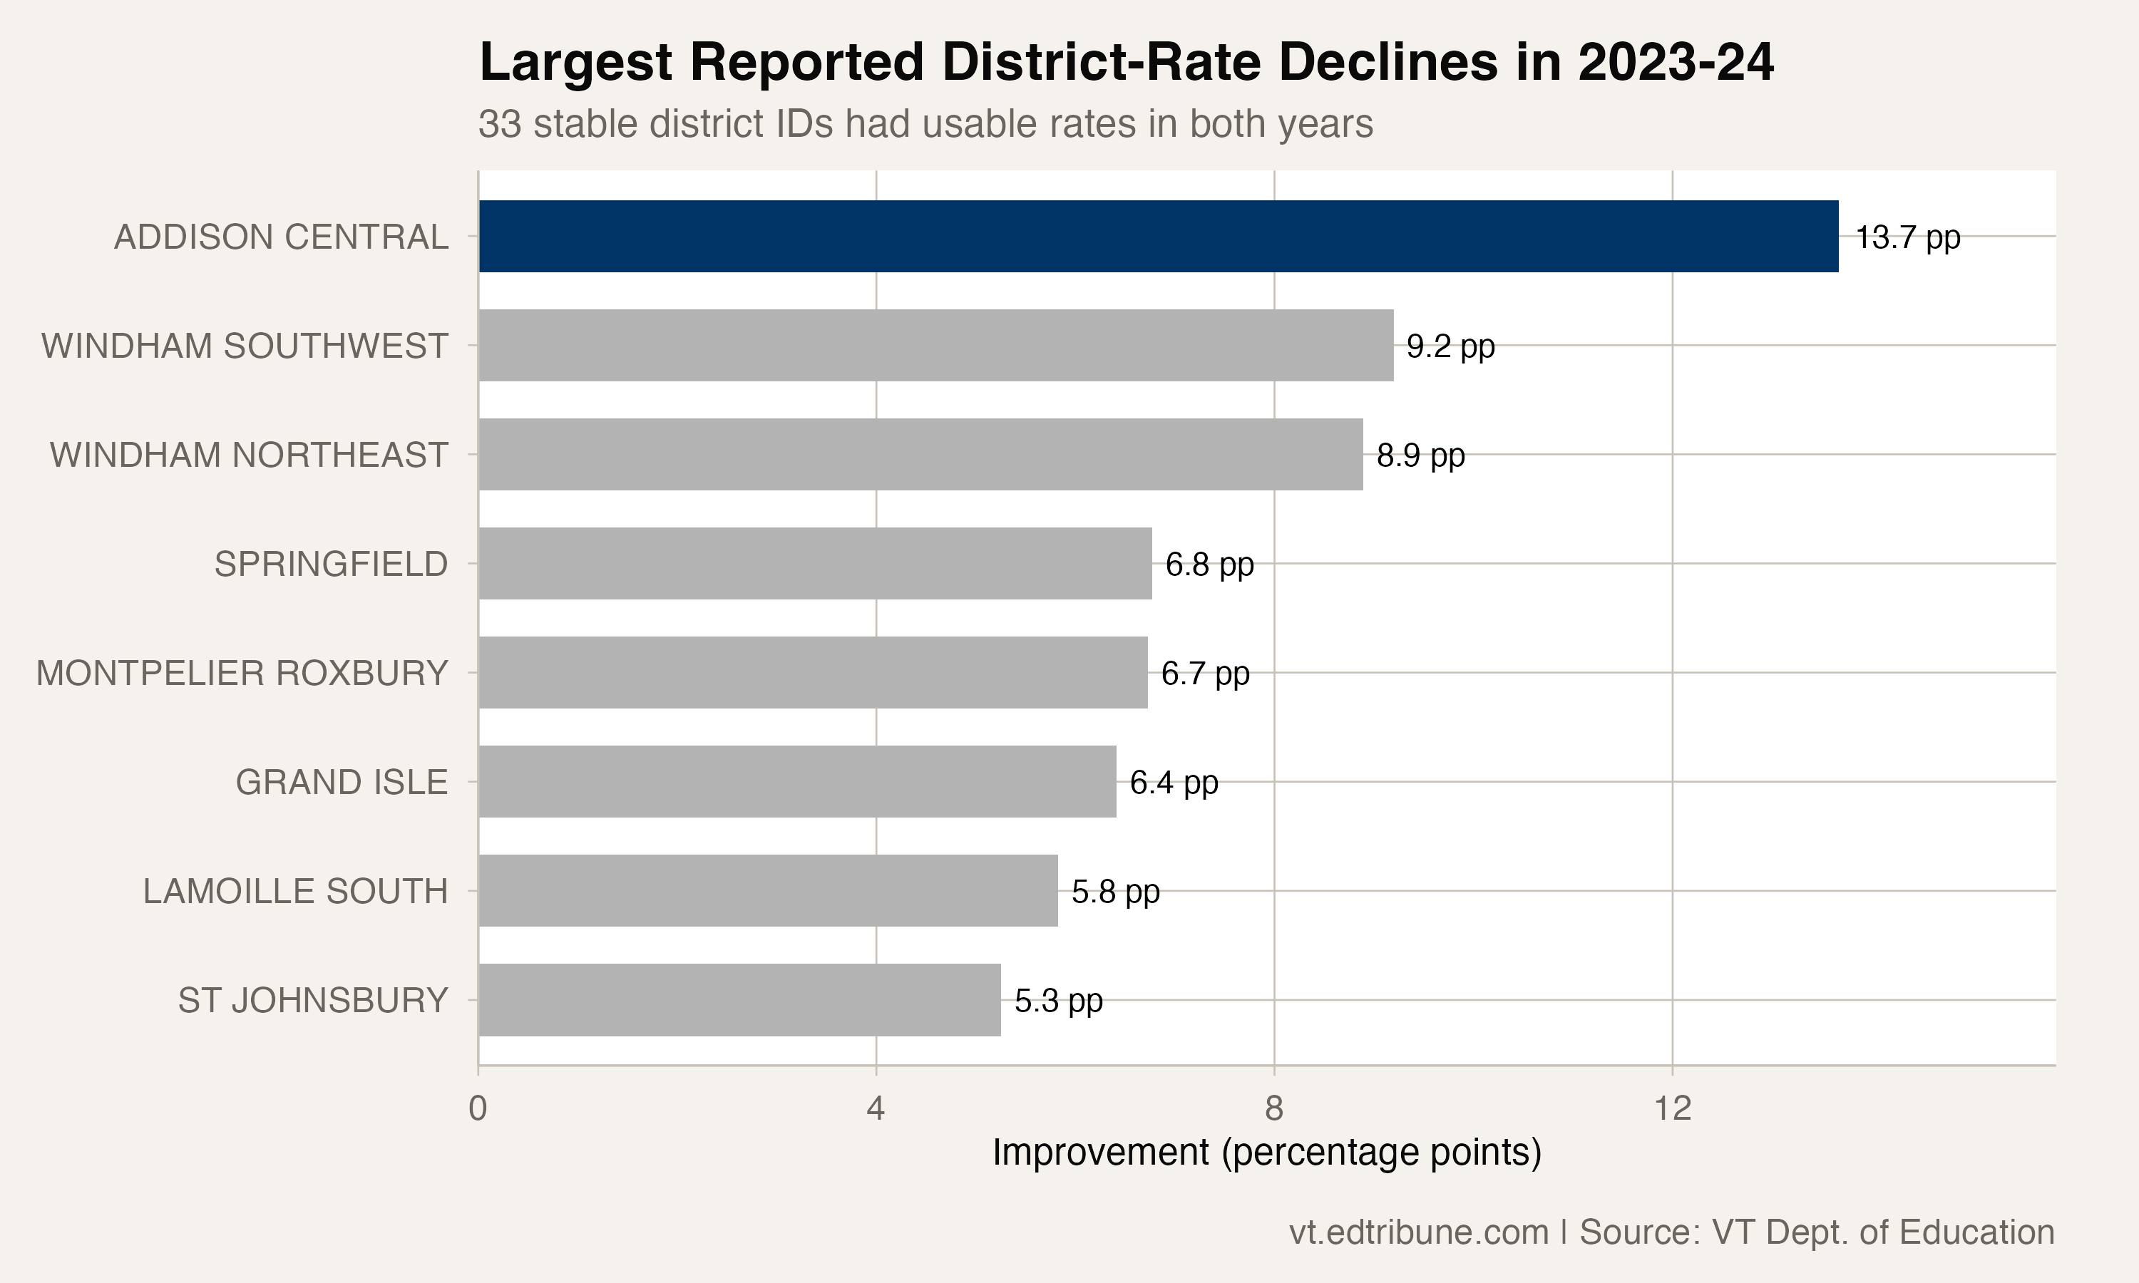Screen dimensions: 2139x1283
Task: Click the x-axis tick label '0'
Action: 478,1108
